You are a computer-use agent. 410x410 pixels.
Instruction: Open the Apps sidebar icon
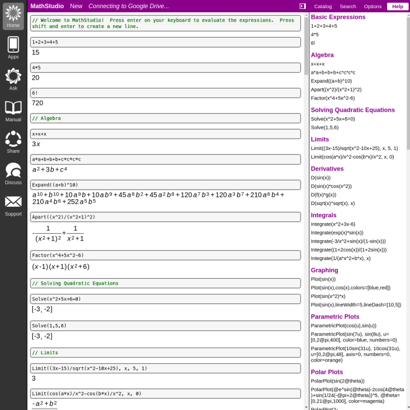(13, 47)
